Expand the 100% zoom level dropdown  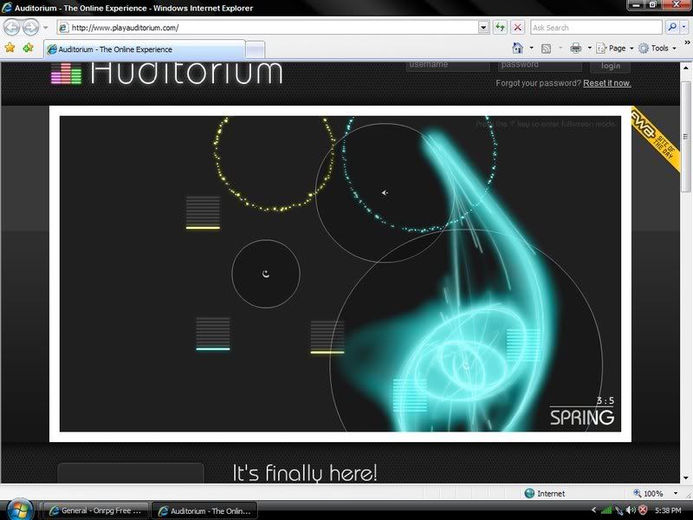(x=669, y=493)
